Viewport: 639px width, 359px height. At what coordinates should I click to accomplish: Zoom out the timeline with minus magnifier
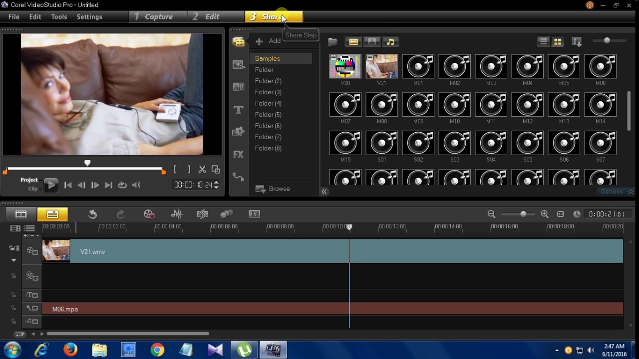491,214
